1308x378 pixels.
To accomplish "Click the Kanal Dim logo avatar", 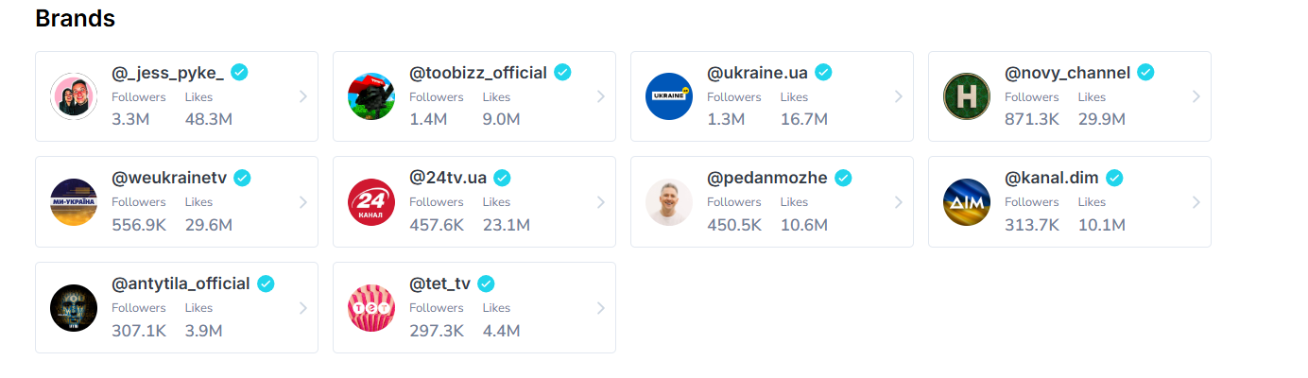I will (x=967, y=202).
